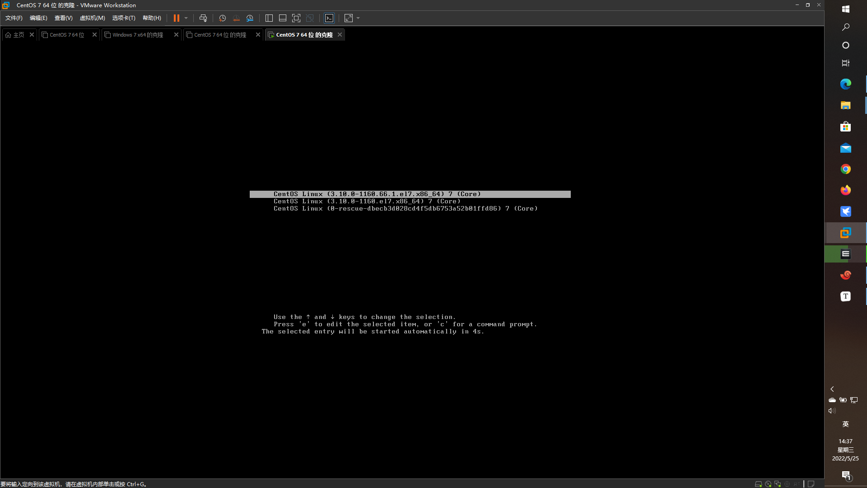Switch the 英 input method indicator

[x=846, y=424]
